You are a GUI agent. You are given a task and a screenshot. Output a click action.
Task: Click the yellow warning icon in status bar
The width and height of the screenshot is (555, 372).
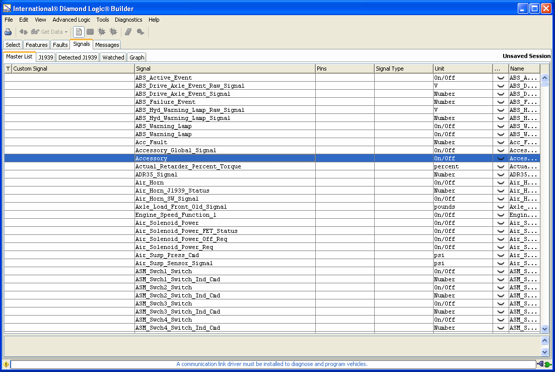click(x=6, y=364)
